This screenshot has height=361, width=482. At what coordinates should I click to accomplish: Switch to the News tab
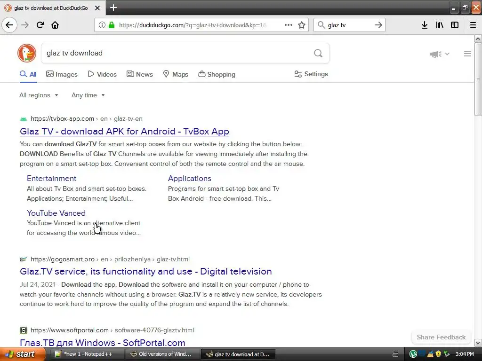click(139, 74)
